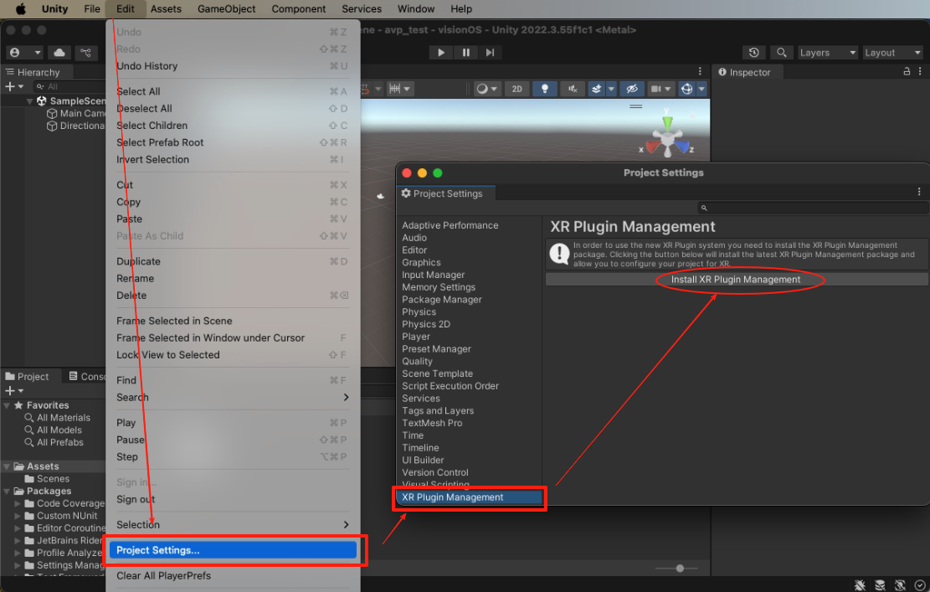Open the scene effects dropdown arrow
The height and width of the screenshot is (592, 930).
[x=611, y=89]
